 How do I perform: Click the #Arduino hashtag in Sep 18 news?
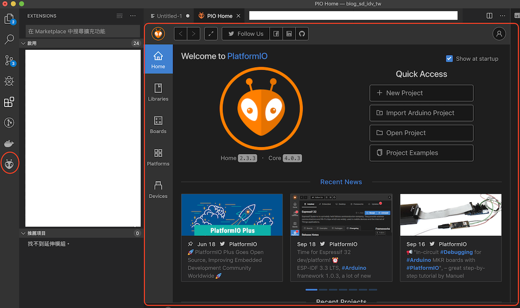coord(354,268)
